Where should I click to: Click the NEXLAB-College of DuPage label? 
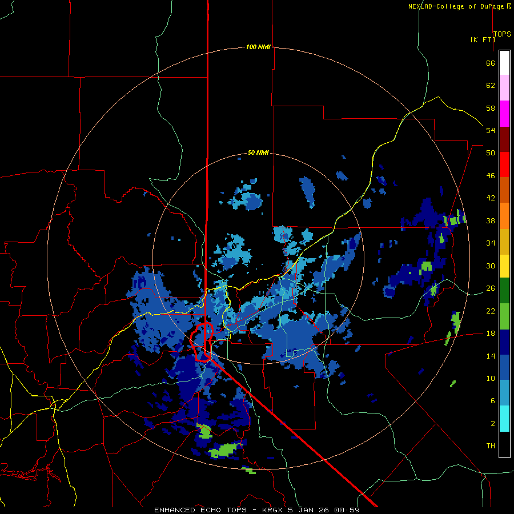tap(457, 6)
